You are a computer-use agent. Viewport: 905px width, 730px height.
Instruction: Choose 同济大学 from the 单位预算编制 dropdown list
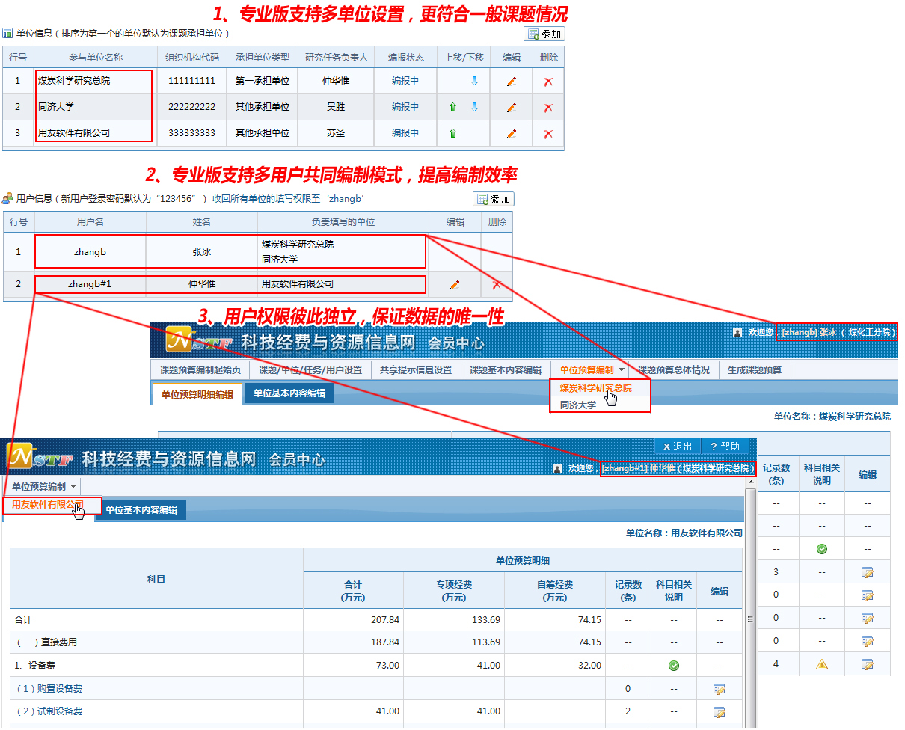coord(578,405)
